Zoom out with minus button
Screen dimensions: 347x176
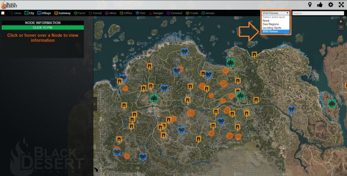tap(341, 27)
